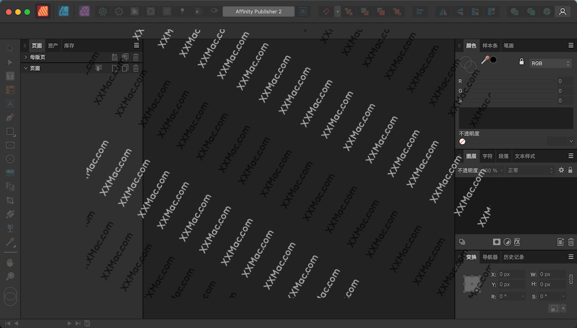Select the Node tool
This screenshot has height=328, width=577.
(x=10, y=62)
